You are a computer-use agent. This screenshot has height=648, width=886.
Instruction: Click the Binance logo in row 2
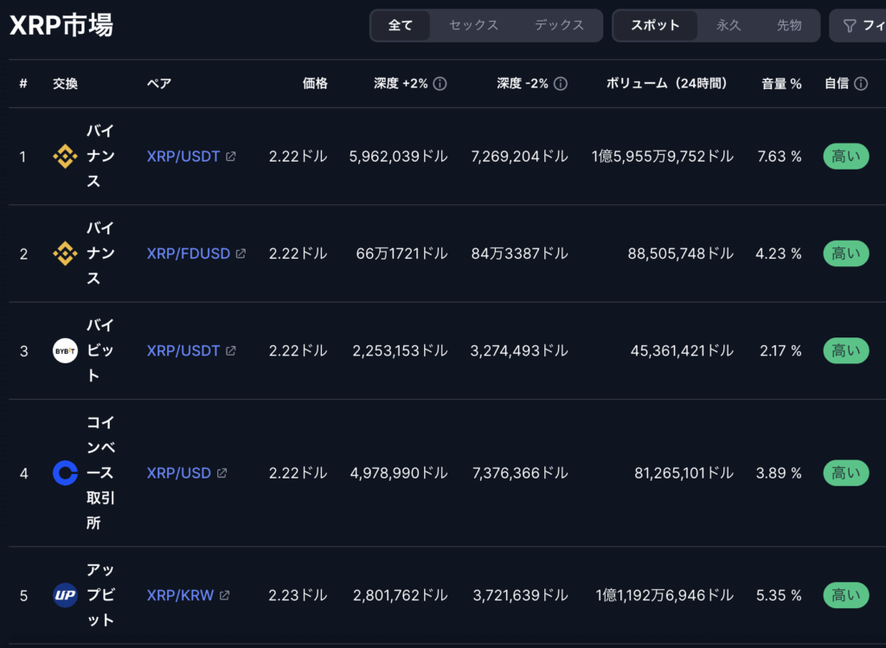pos(65,253)
